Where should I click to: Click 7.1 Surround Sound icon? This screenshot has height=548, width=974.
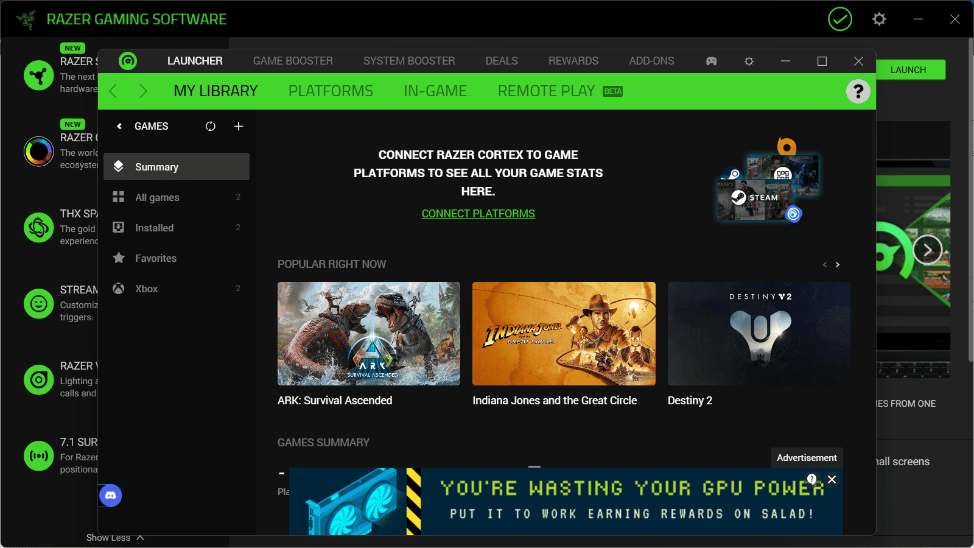click(x=38, y=456)
